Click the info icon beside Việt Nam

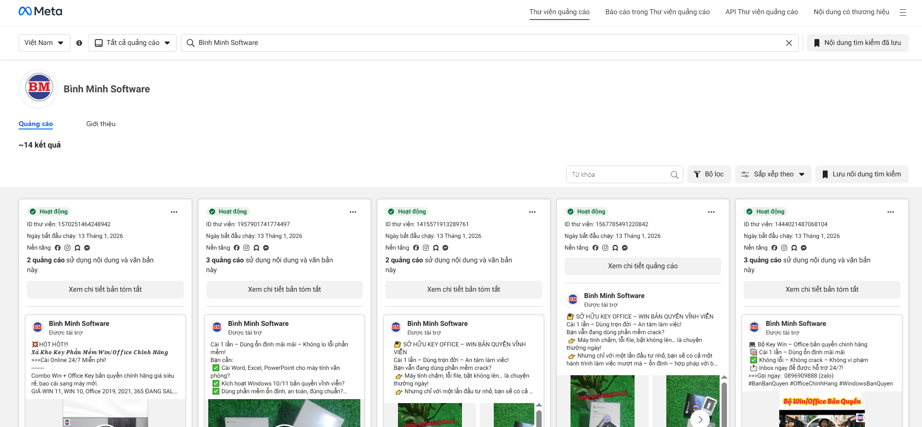point(79,43)
